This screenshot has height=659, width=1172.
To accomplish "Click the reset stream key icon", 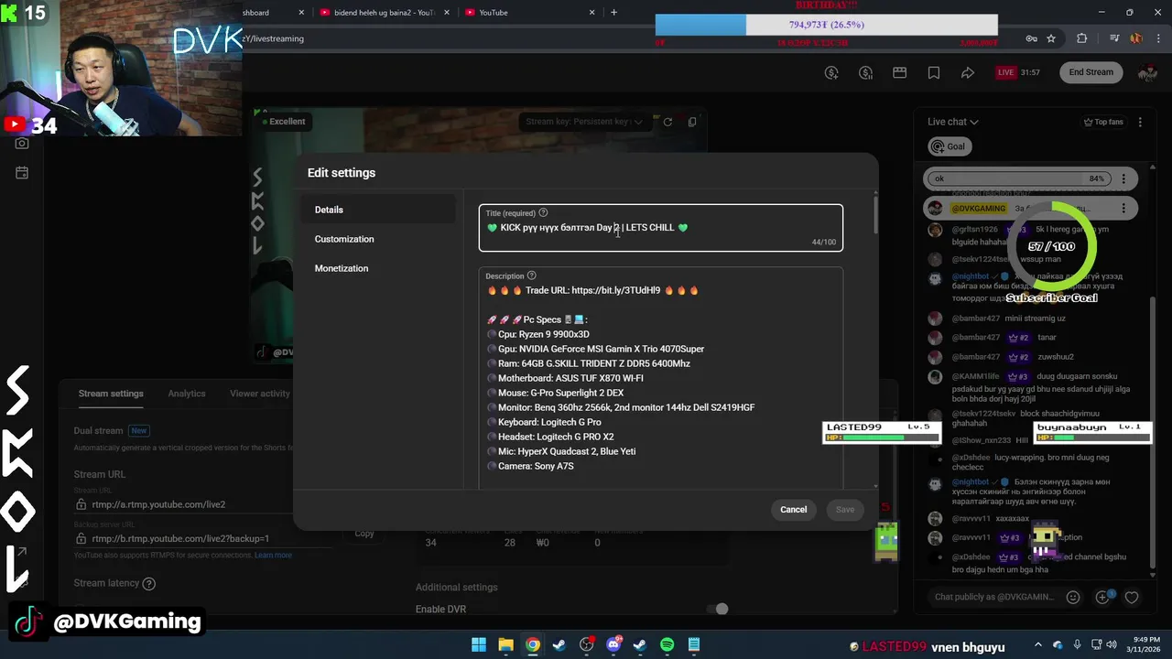I will pos(667,122).
